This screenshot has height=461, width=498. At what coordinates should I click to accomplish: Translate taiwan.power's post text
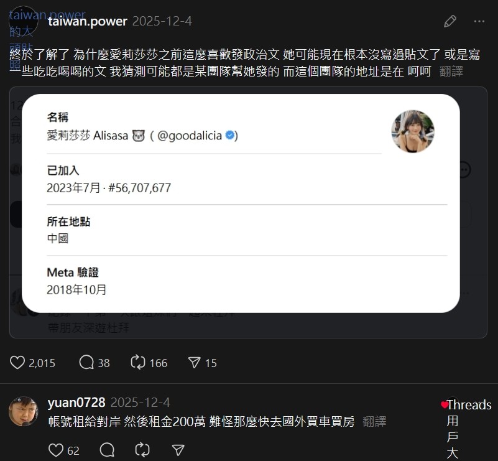(x=451, y=72)
